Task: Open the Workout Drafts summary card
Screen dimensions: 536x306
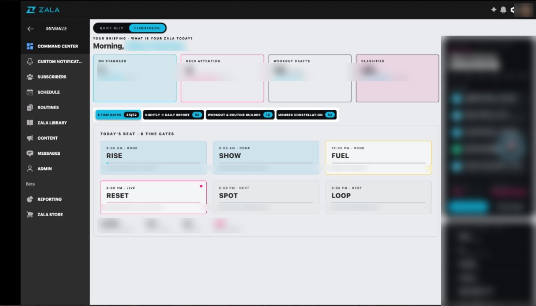Action: pos(310,78)
